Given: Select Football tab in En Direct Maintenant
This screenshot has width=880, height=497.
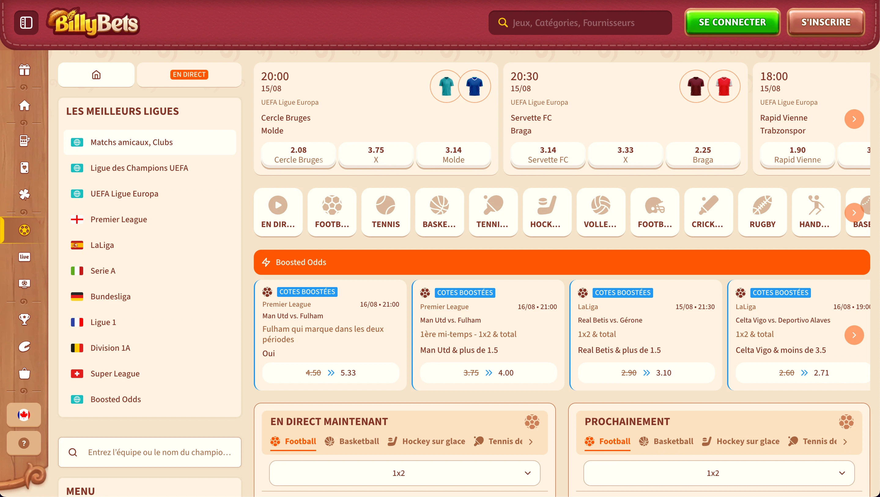Looking at the screenshot, I should (x=293, y=441).
